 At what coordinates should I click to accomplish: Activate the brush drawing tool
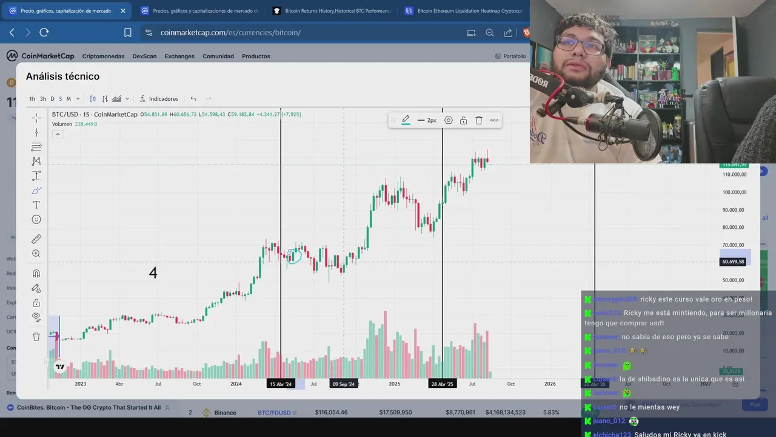36,191
